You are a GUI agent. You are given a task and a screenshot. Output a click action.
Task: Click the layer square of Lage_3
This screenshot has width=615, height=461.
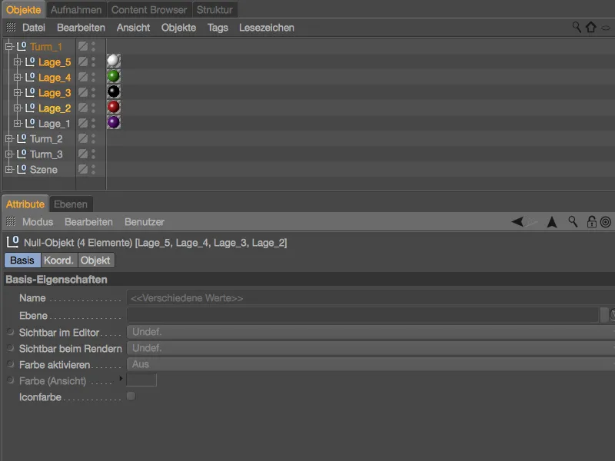83,92
